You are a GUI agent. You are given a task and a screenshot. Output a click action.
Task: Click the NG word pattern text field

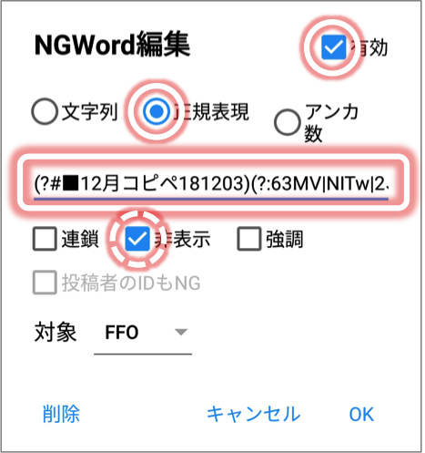(211, 184)
